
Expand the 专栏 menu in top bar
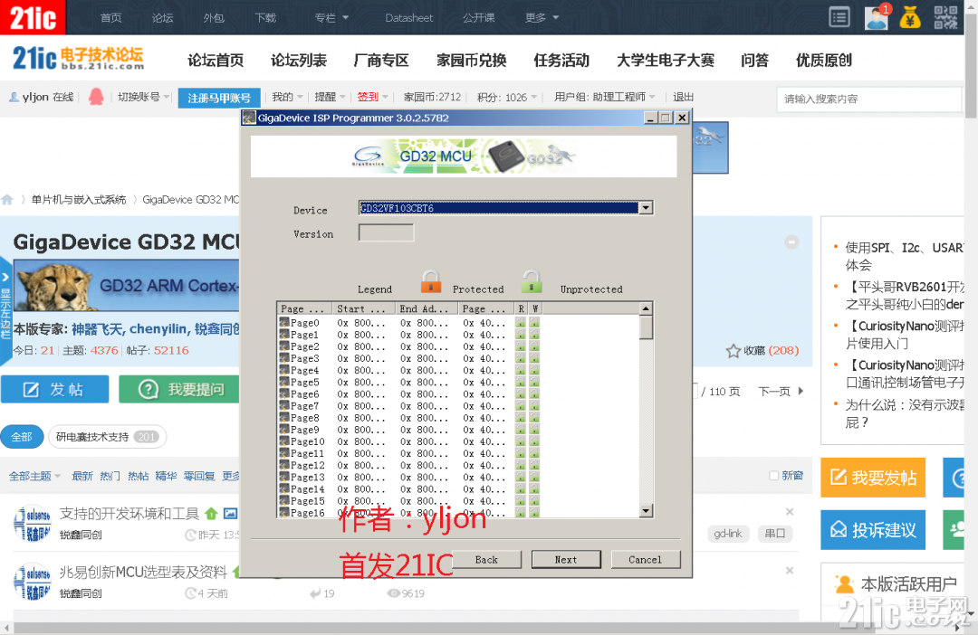click(x=331, y=17)
